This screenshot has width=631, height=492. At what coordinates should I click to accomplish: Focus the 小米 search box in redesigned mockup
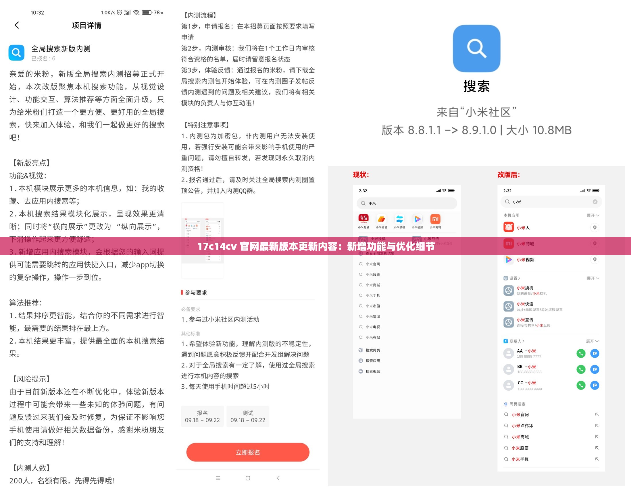click(551, 202)
